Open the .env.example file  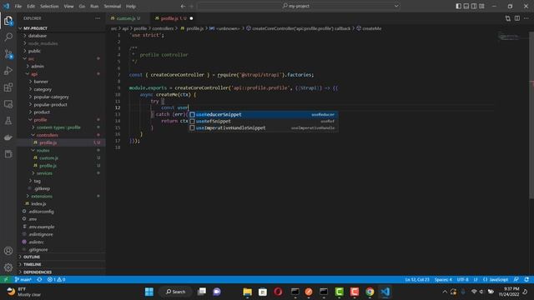coord(62,227)
